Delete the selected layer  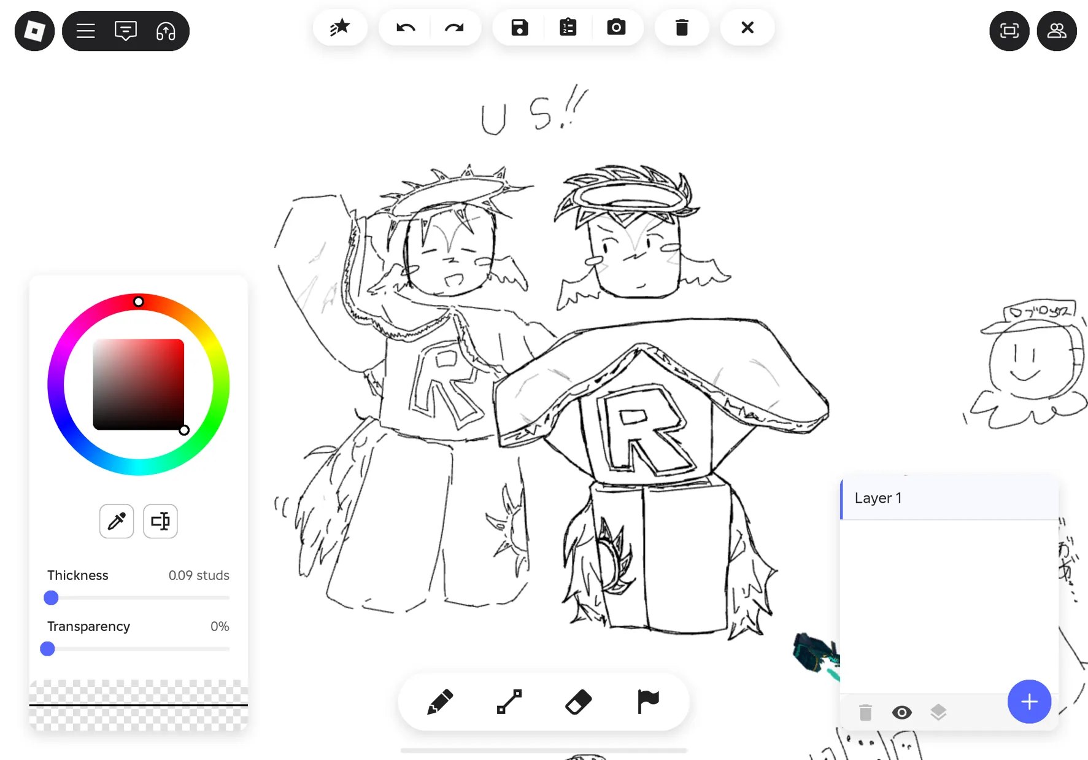pyautogui.click(x=865, y=712)
